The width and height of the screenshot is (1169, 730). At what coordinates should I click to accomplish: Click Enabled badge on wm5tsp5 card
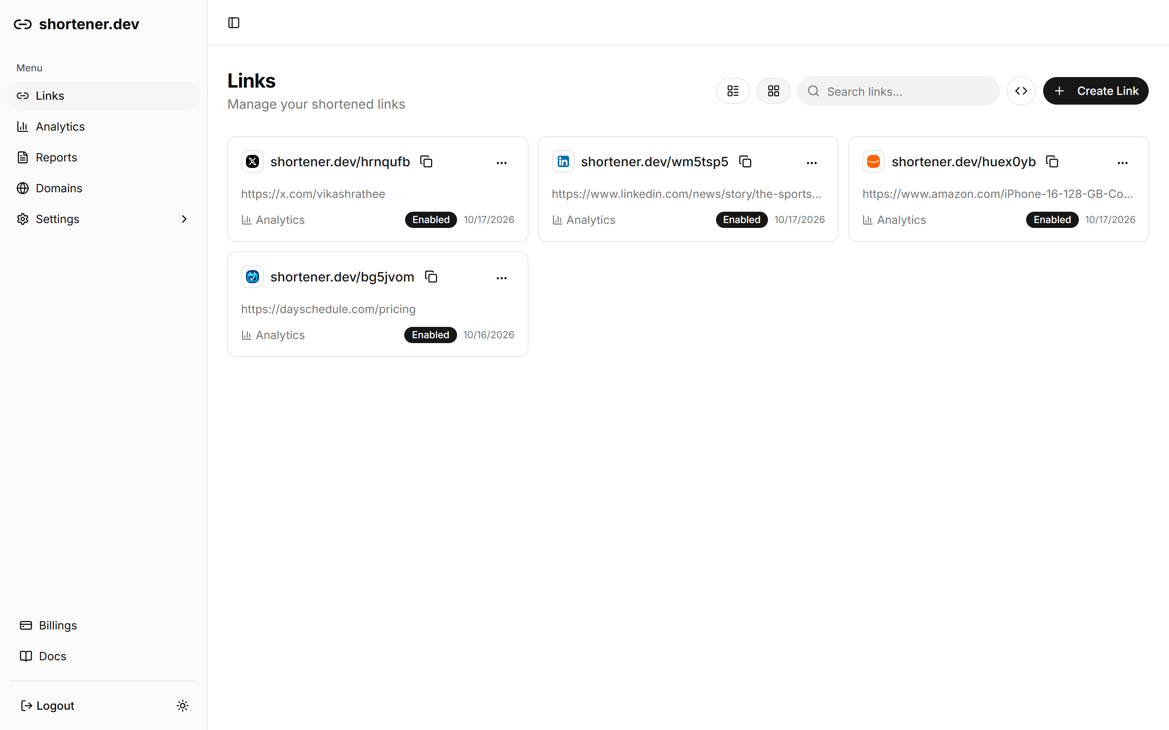(x=742, y=220)
